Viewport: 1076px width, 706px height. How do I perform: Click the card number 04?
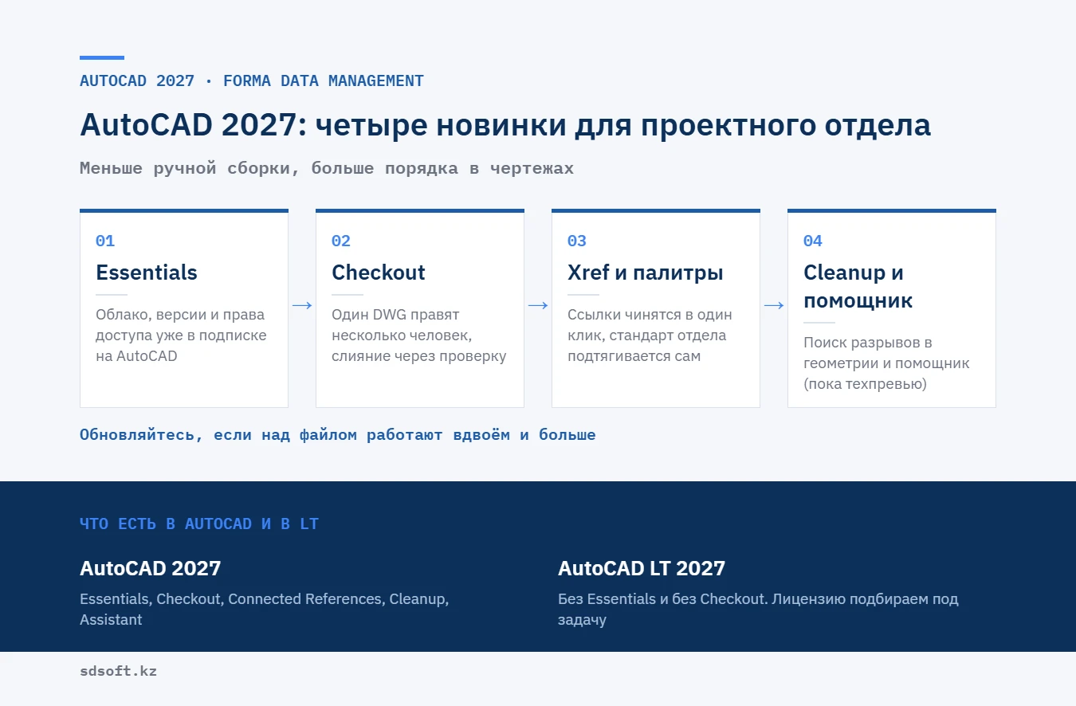point(813,241)
